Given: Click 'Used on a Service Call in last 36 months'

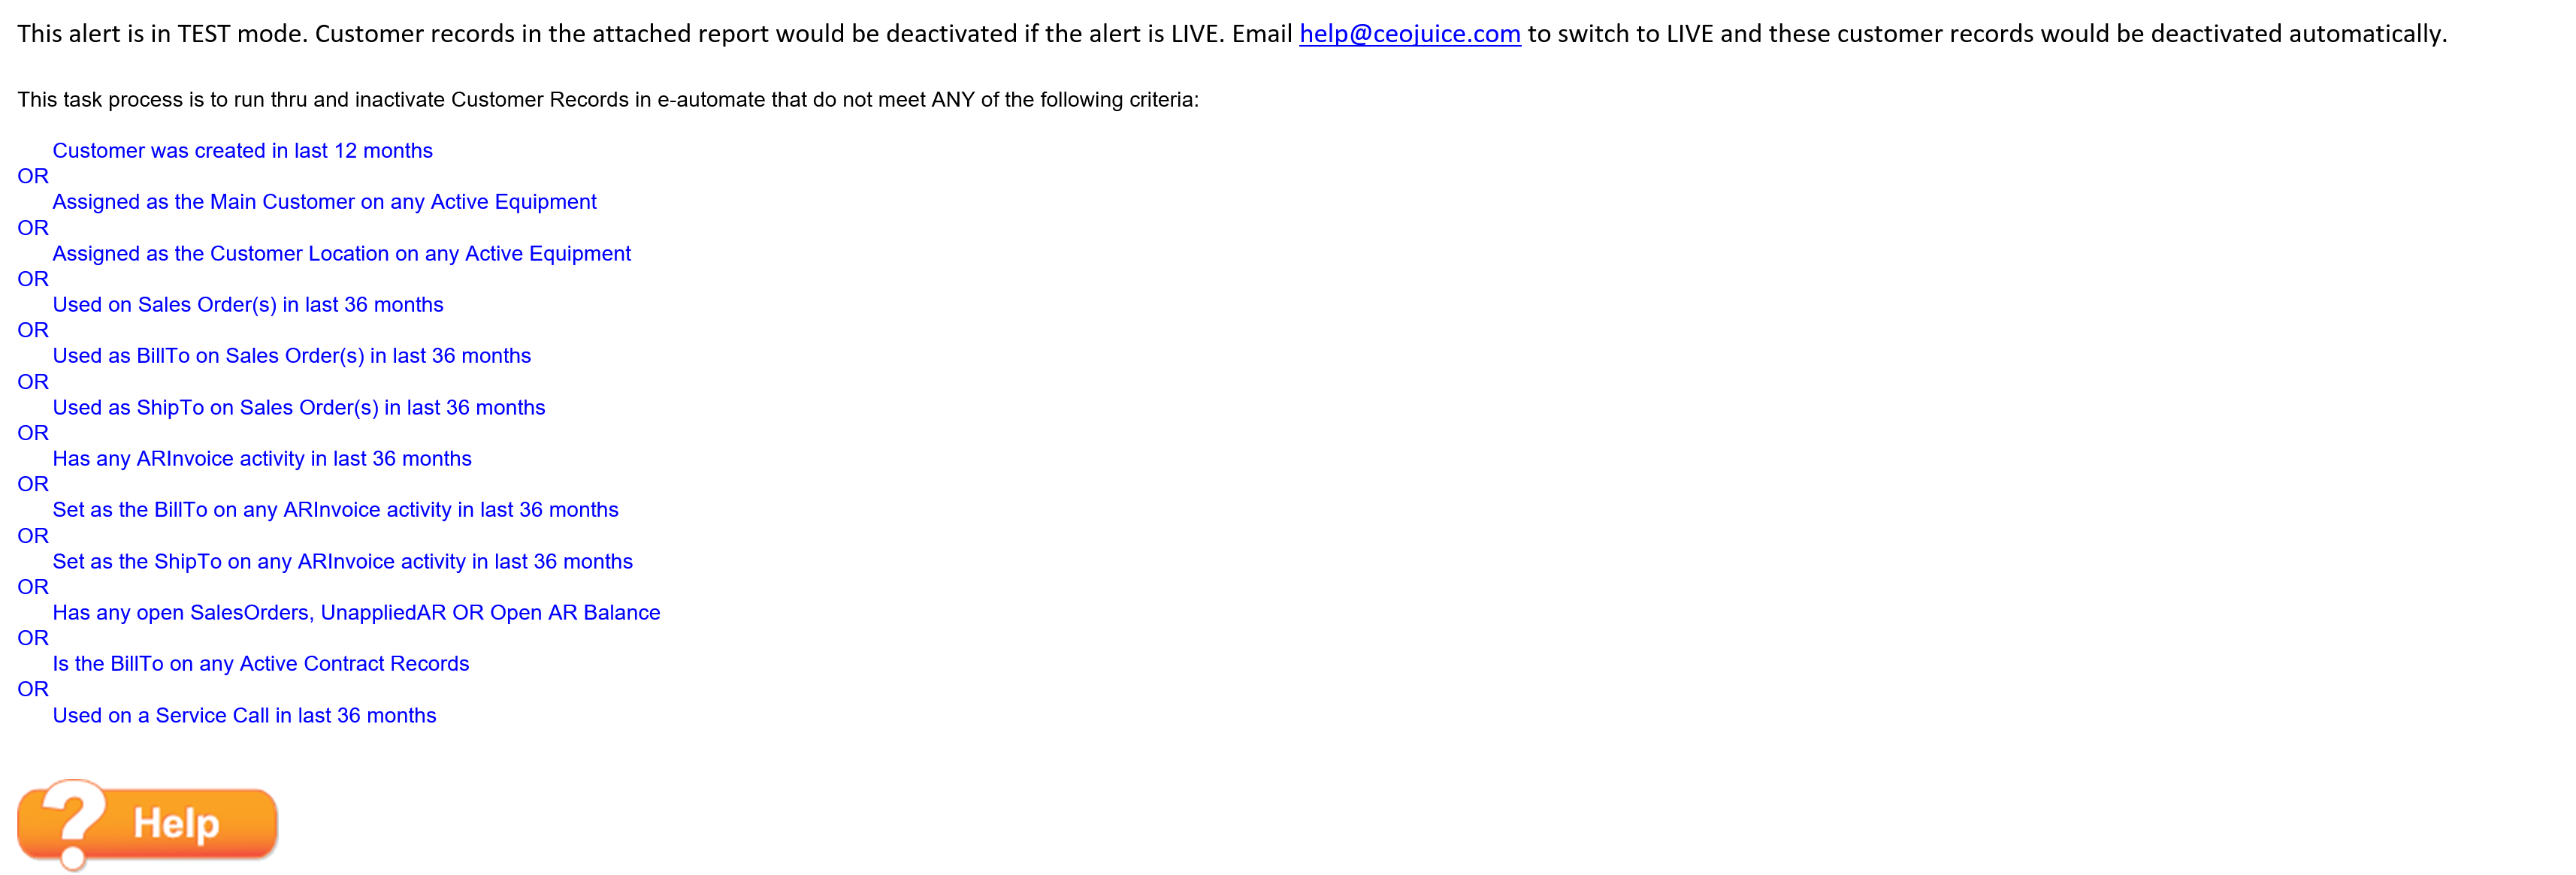Looking at the screenshot, I should (x=245, y=716).
